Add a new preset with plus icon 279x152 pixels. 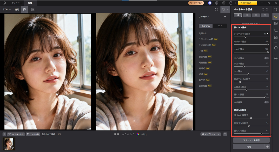pos(225,17)
